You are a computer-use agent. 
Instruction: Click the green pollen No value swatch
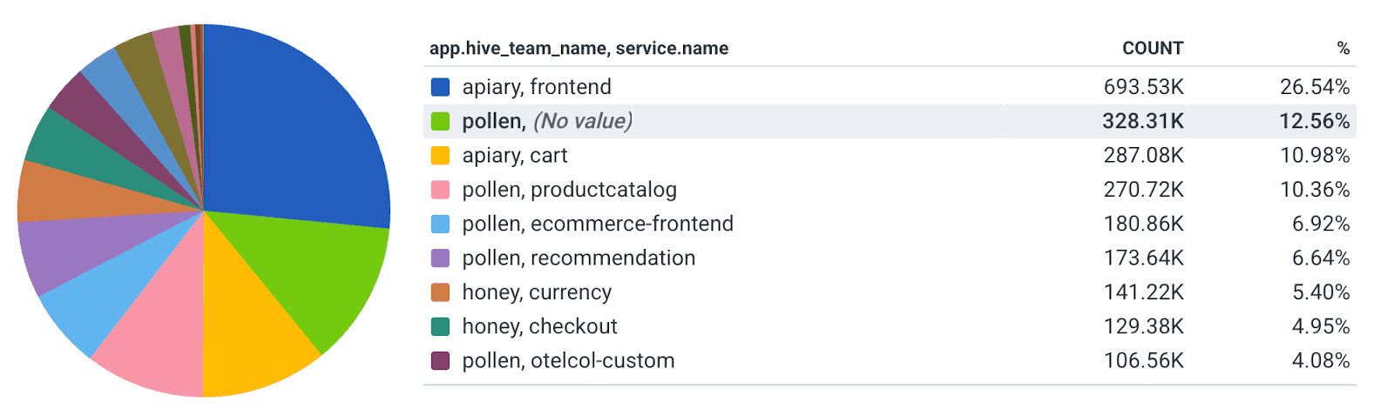click(440, 121)
